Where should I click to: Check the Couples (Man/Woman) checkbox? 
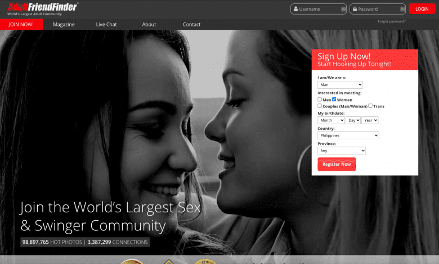point(320,106)
